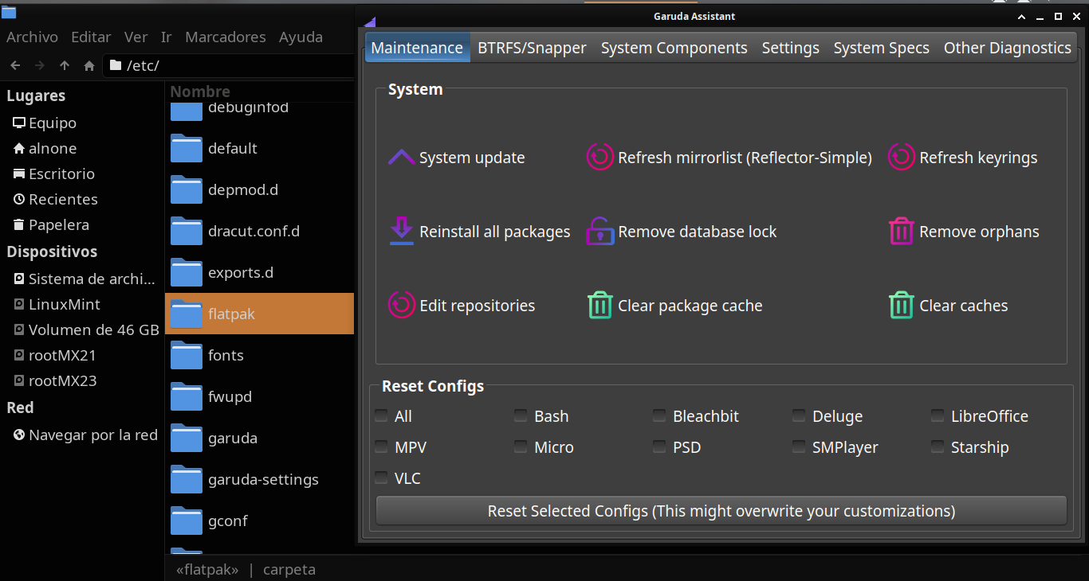Click the System update arrow icon

pos(401,158)
